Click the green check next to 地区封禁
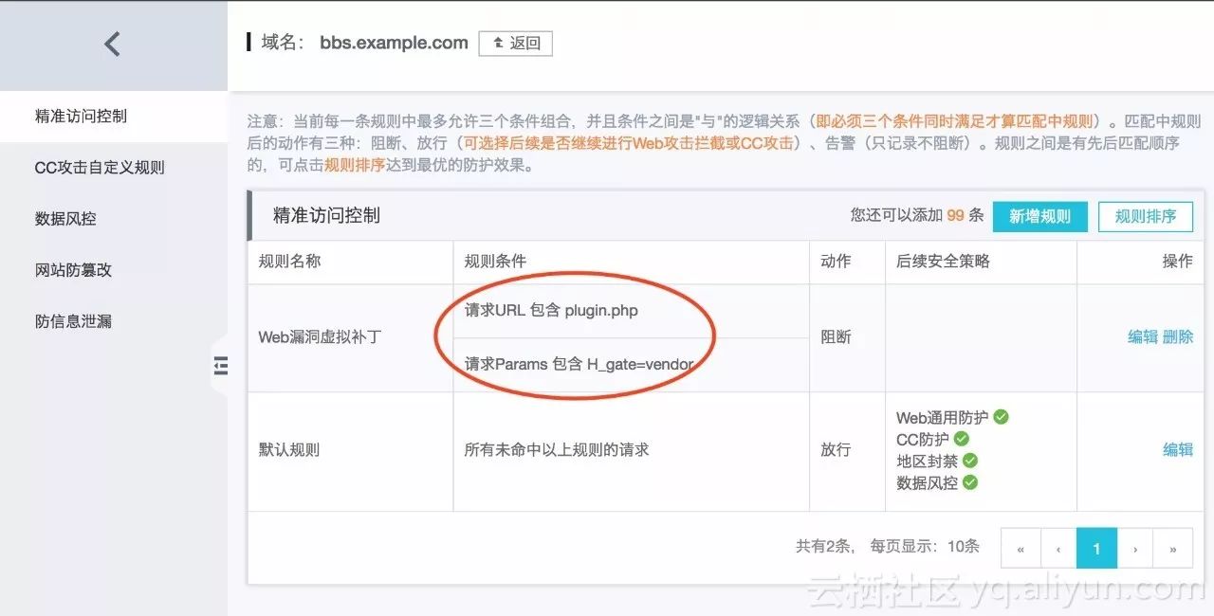Viewport: 1214px width, 616px height. point(969,461)
